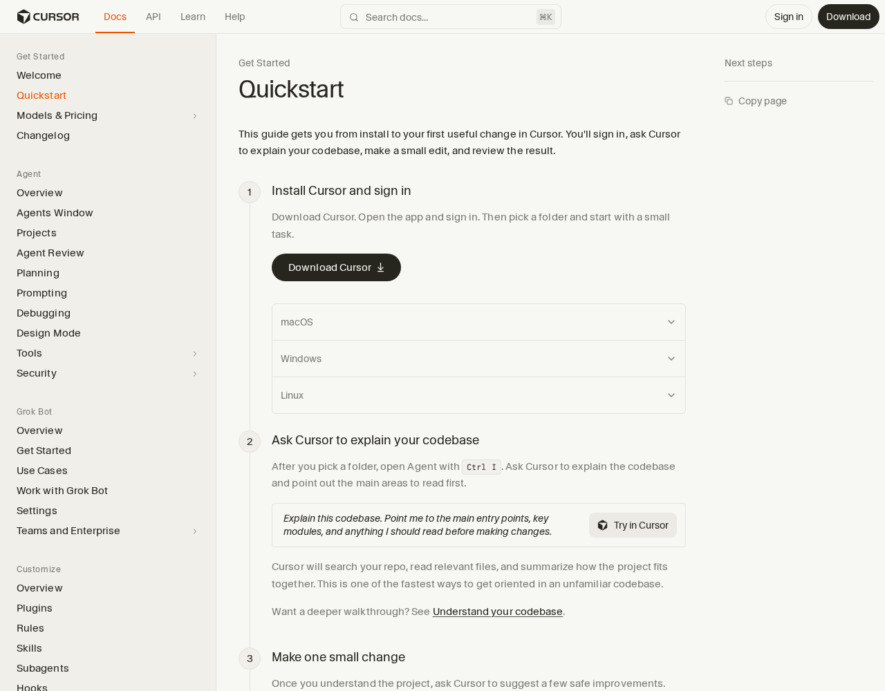
Task: Click the search magnifier icon
Action: coord(354,17)
